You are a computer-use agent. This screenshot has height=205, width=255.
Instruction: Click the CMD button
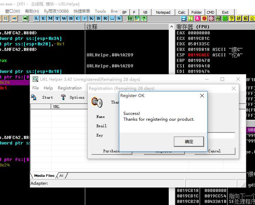210,12
